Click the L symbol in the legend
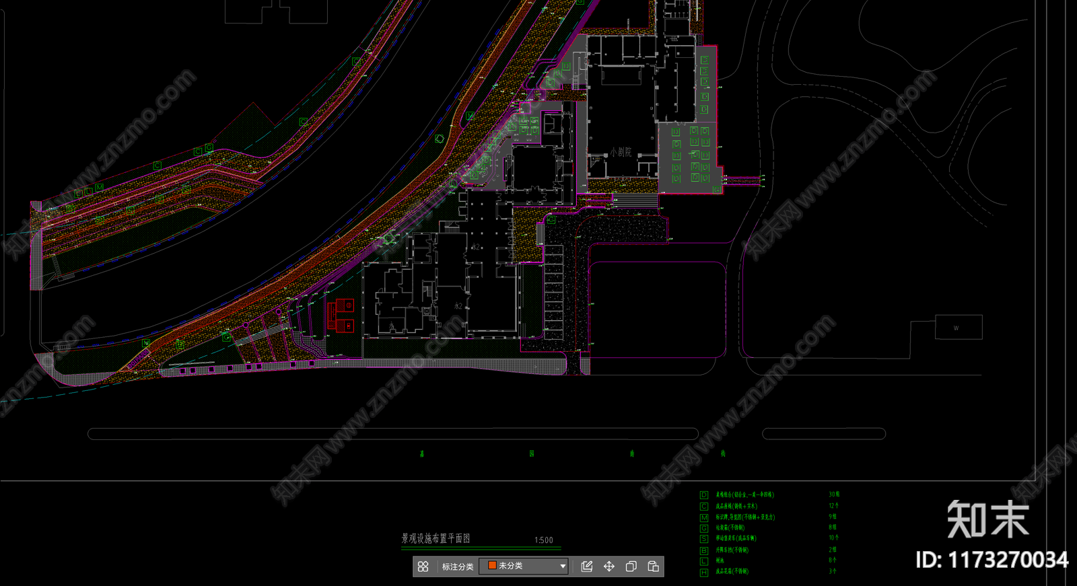Image resolution: width=1077 pixels, height=586 pixels. 704,561
